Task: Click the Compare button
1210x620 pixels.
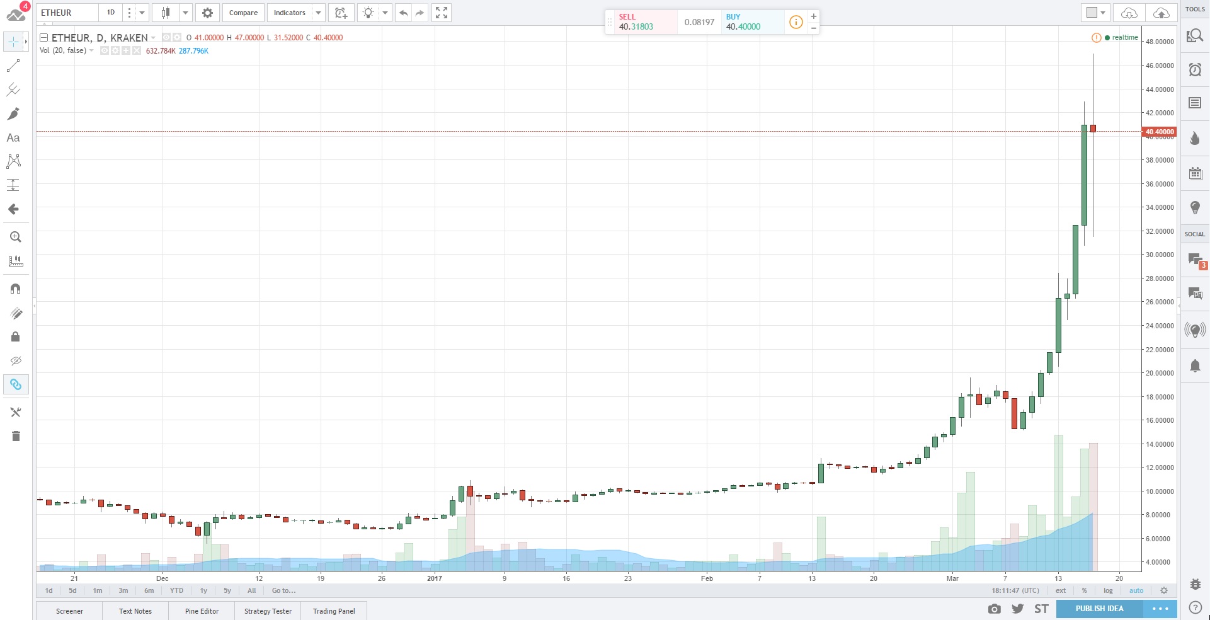Action: click(x=243, y=13)
